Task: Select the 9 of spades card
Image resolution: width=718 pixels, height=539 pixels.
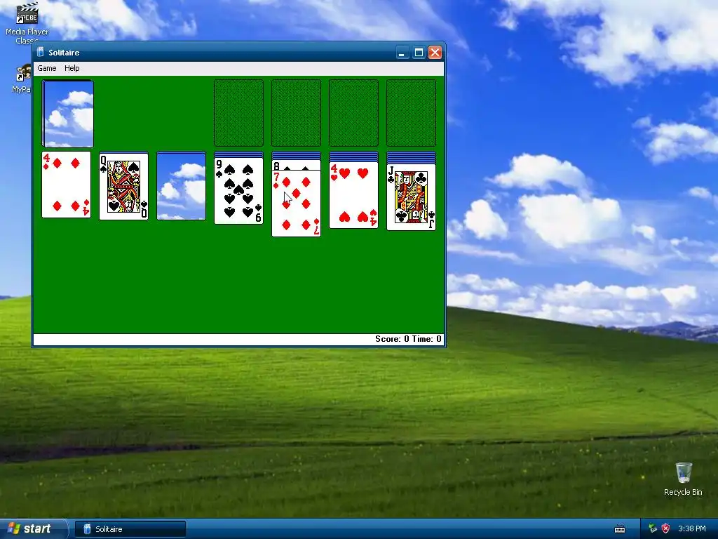Action: click(x=239, y=191)
